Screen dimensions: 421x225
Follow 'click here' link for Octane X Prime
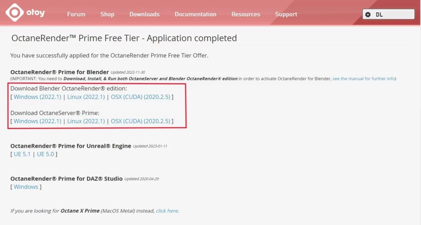pyautogui.click(x=167, y=211)
